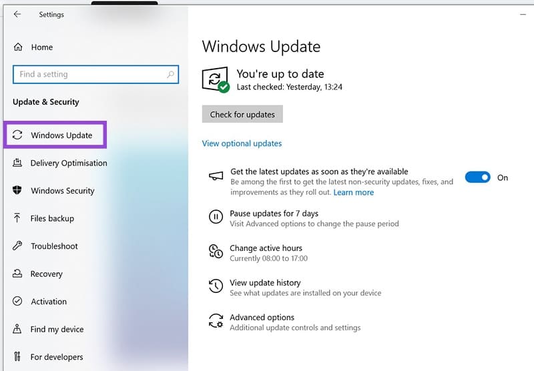Turn off get latest updates toggle
Viewport: 534px width, 371px height.
point(477,177)
